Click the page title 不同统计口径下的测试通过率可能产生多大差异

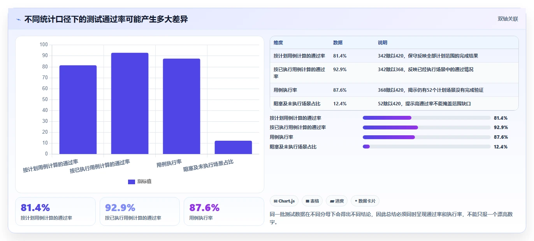106,19
